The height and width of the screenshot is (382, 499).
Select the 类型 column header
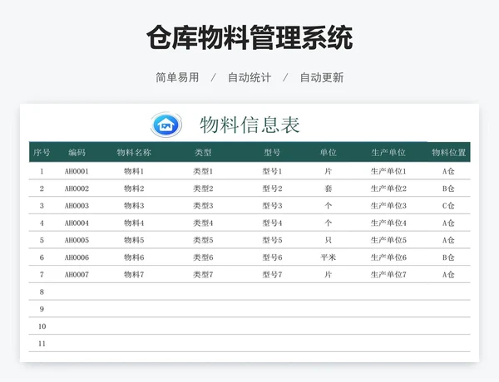click(203, 153)
